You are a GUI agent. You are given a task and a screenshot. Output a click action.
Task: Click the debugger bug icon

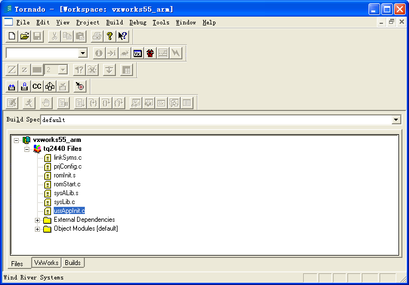click(x=125, y=53)
